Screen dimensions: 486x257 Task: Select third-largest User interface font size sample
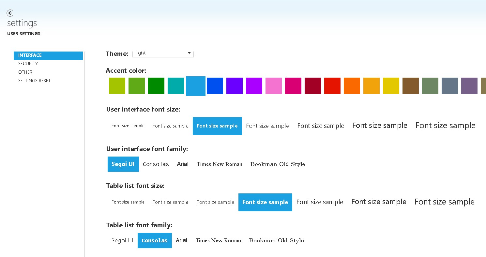[x=321, y=126]
